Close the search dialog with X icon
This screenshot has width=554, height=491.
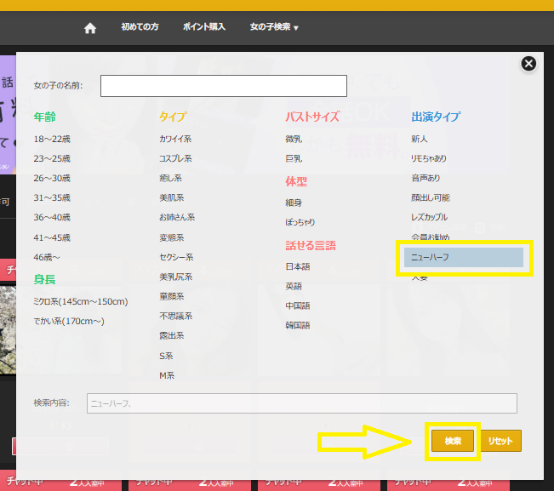click(x=528, y=64)
